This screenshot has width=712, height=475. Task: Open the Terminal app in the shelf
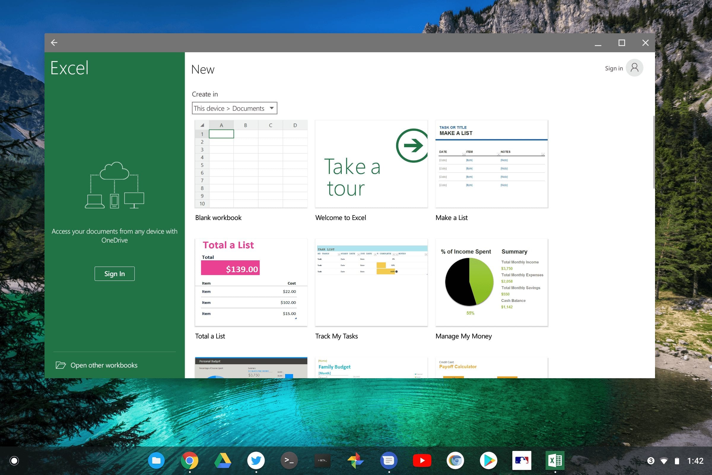coord(289,461)
